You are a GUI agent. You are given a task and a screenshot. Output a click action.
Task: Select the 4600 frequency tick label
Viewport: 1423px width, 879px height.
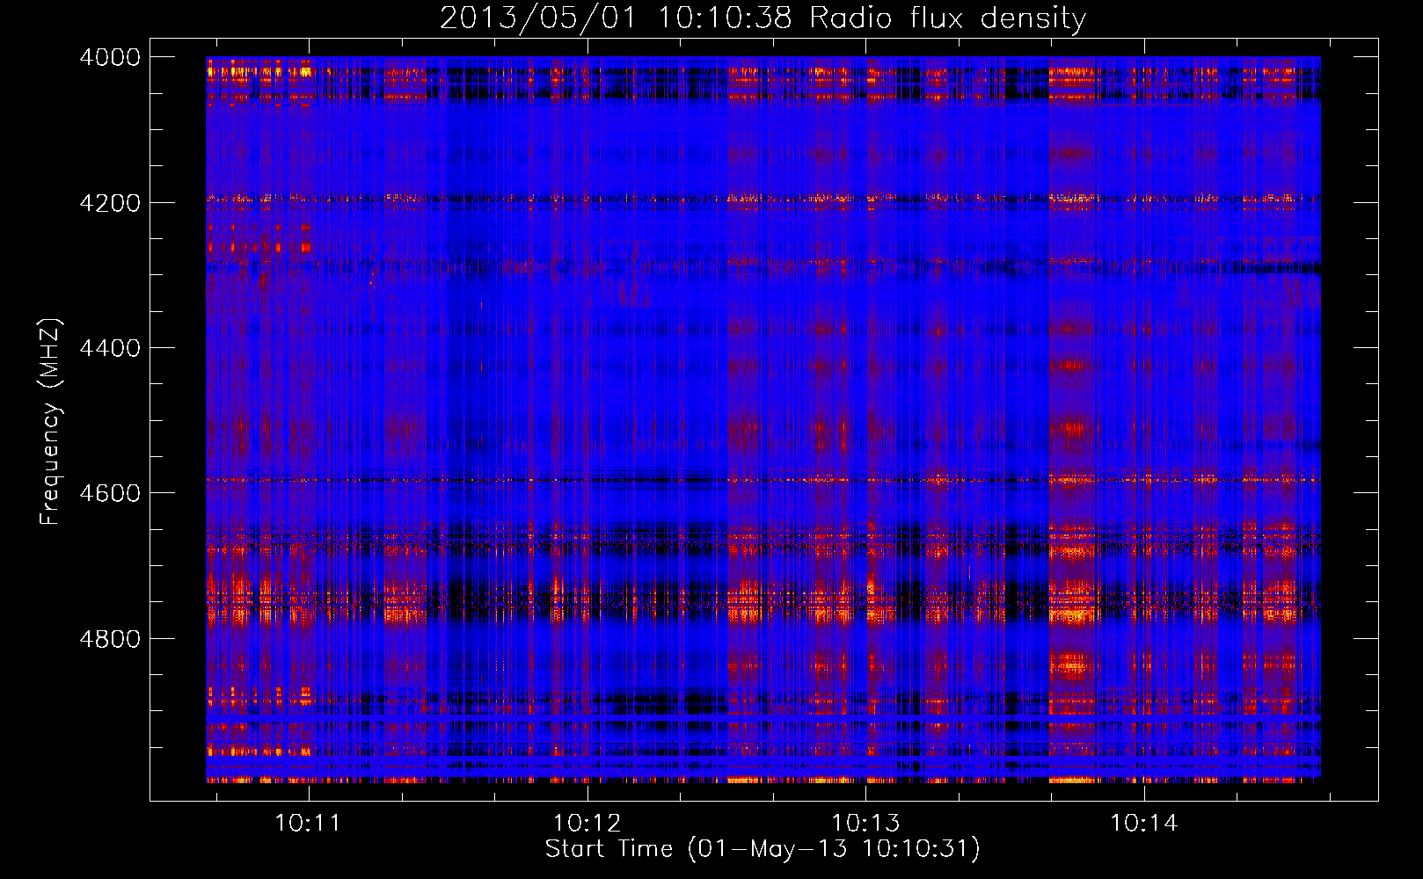tap(110, 493)
